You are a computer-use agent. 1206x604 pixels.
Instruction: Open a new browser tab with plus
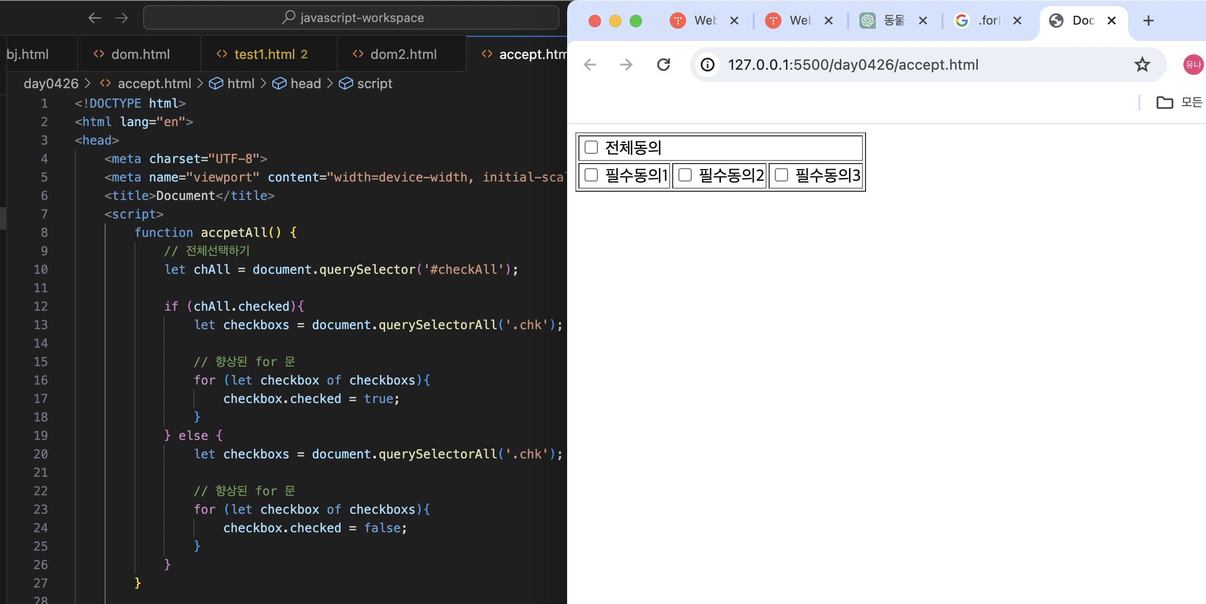[x=1149, y=21]
